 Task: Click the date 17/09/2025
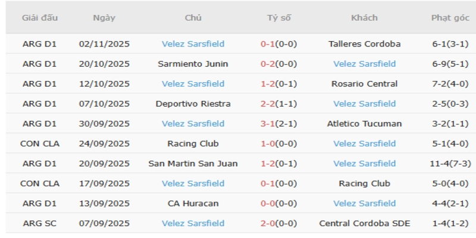[x=104, y=183]
